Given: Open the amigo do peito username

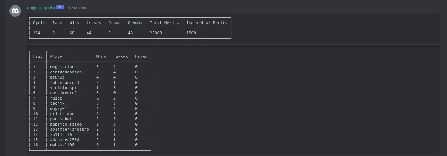Looking at the screenshot, I should tap(40, 7).
